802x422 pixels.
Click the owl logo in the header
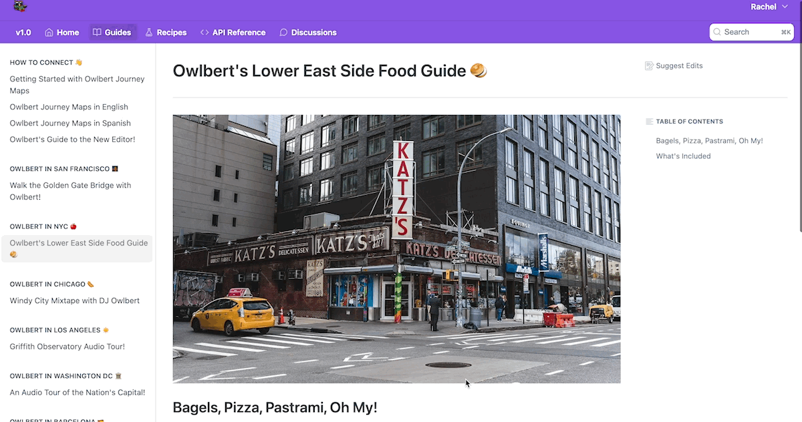click(x=20, y=7)
